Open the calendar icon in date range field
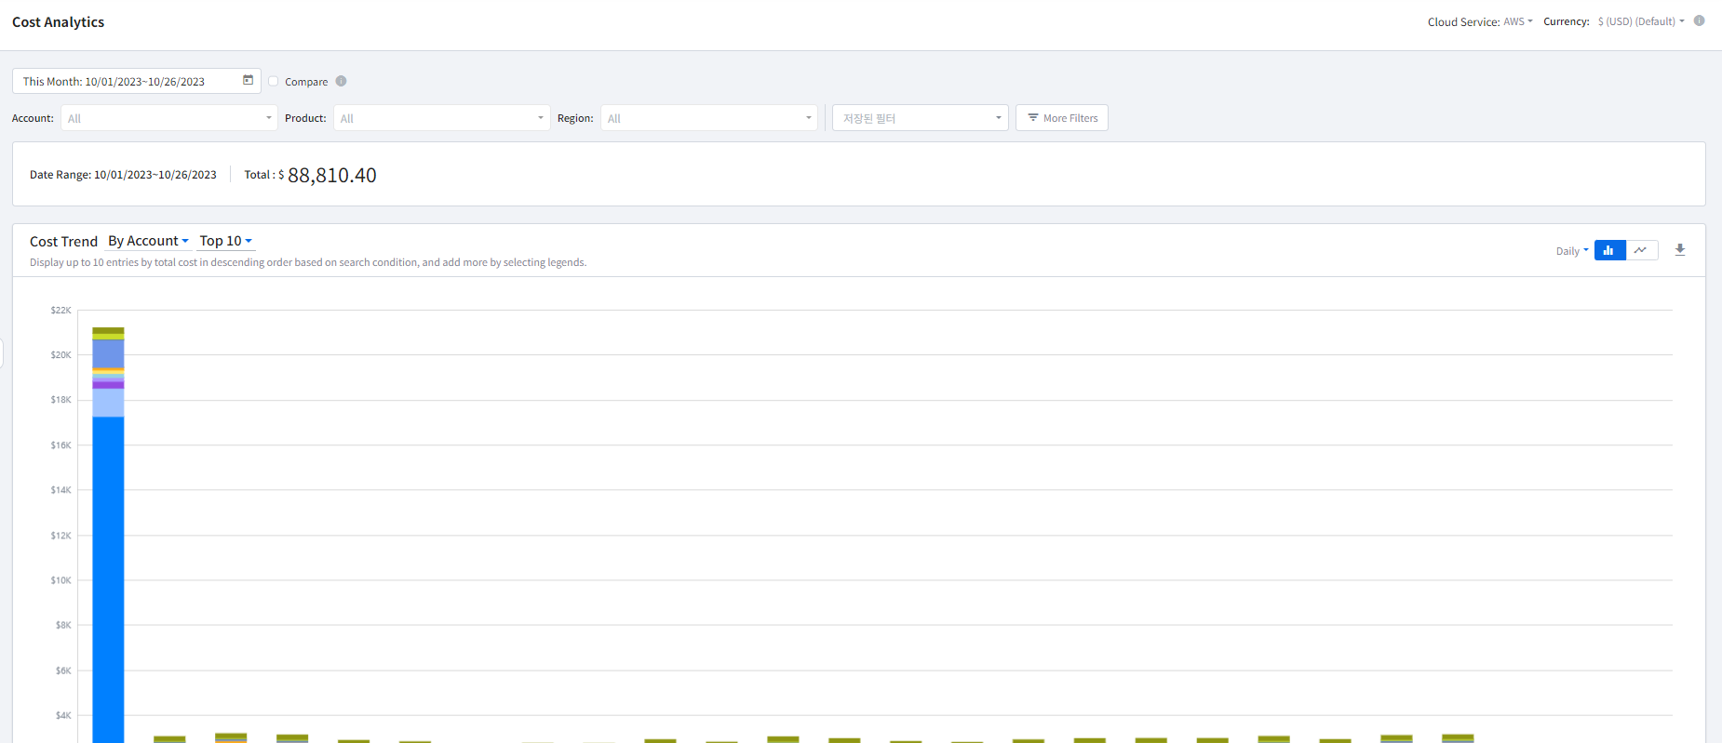 tap(248, 81)
